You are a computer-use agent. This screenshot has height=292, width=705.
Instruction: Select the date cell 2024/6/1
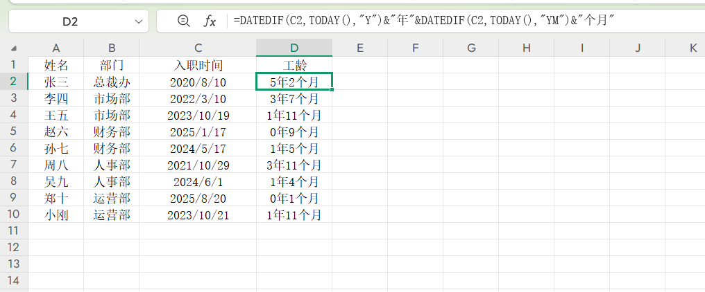[198, 181]
